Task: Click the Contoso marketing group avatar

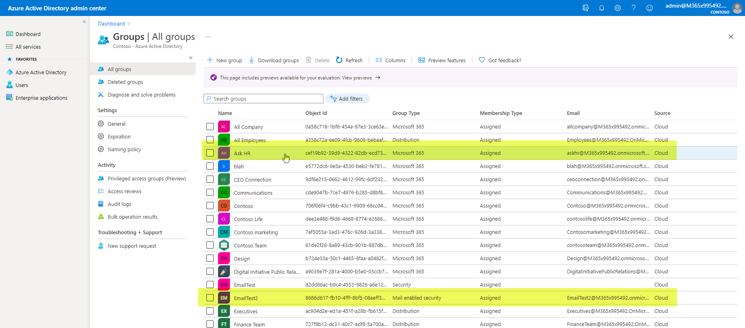Action: [224, 232]
